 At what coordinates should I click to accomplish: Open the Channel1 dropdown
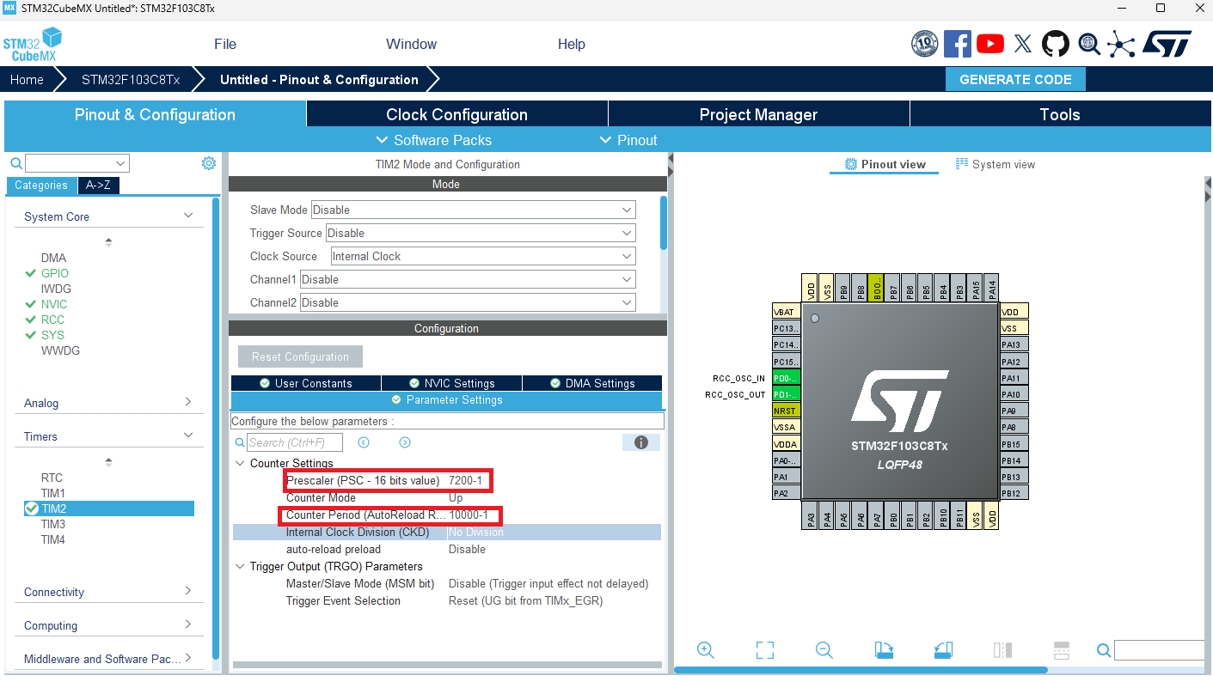(468, 279)
